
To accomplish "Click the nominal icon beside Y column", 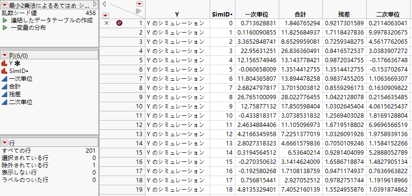I will coord(4,63).
